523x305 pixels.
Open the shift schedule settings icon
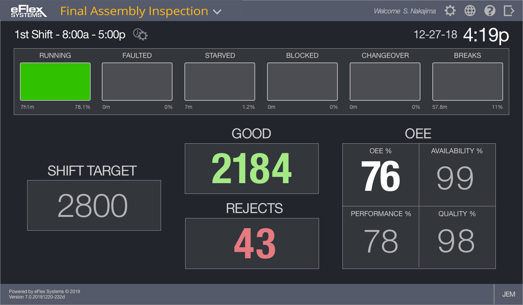[140, 35]
